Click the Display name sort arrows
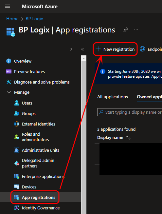This screenshot has width=162, height=214. point(128,138)
